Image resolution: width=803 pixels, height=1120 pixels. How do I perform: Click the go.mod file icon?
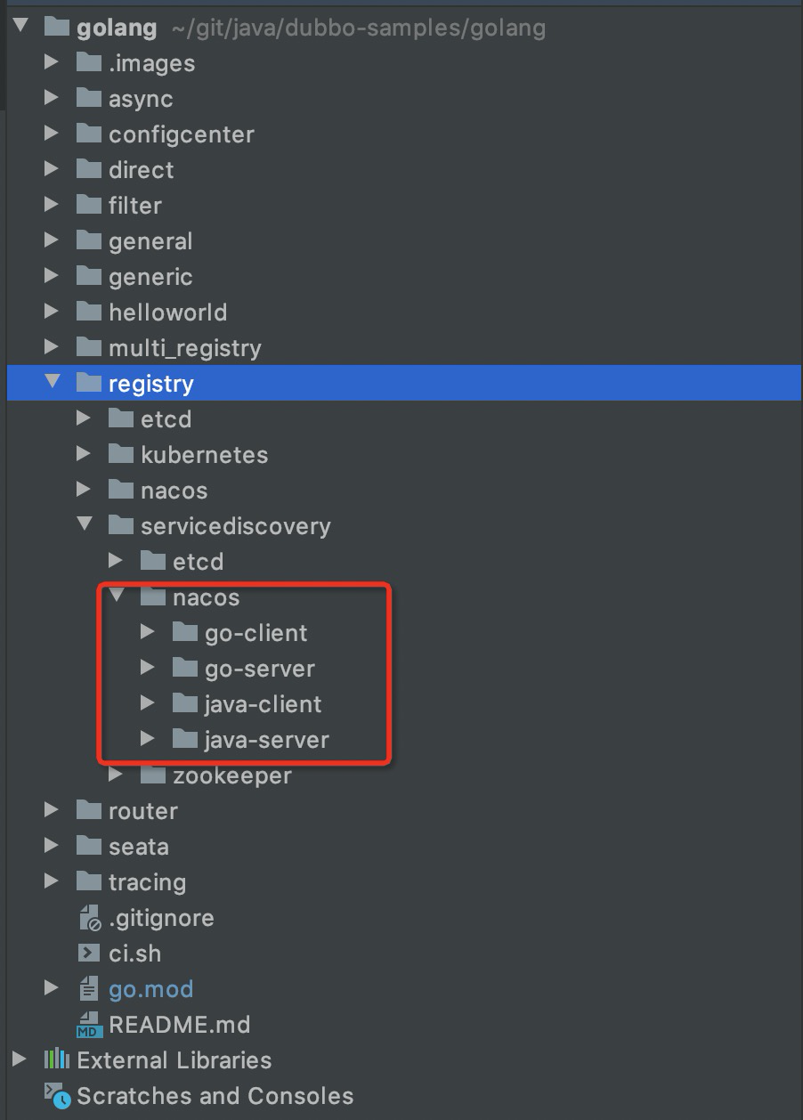[x=89, y=989]
